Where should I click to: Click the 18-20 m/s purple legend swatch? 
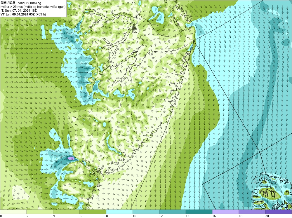(252, 212)
